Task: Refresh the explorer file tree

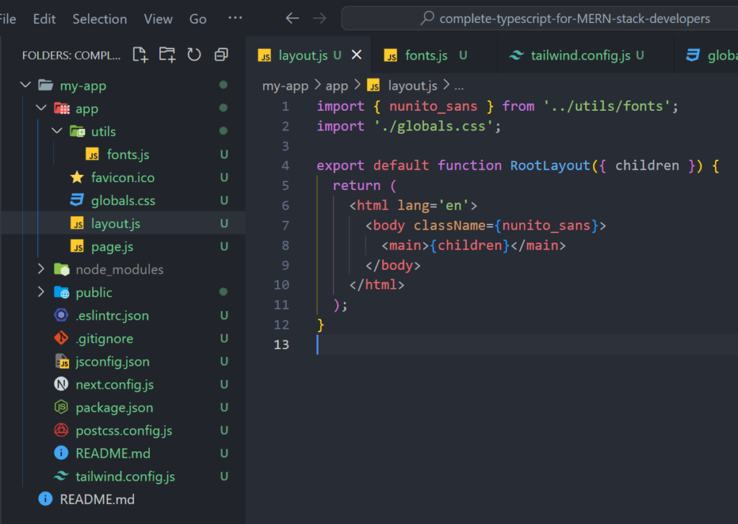Action: 194,55
